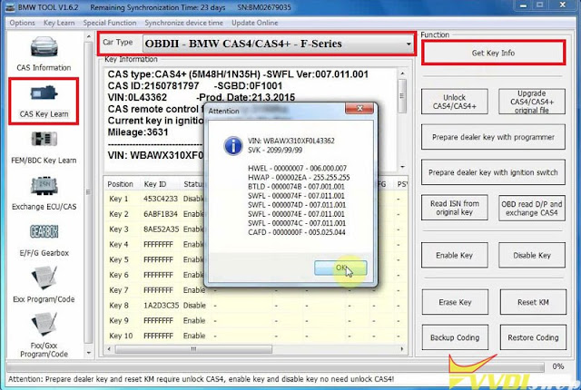Click Unlock CAS4/CAS4+ button
The width and height of the screenshot is (581, 390).
tap(454, 102)
